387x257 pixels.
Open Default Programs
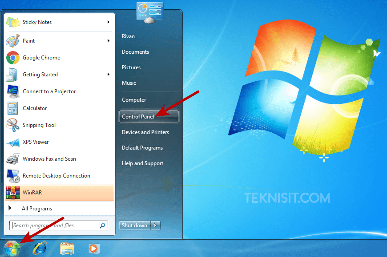coord(142,148)
